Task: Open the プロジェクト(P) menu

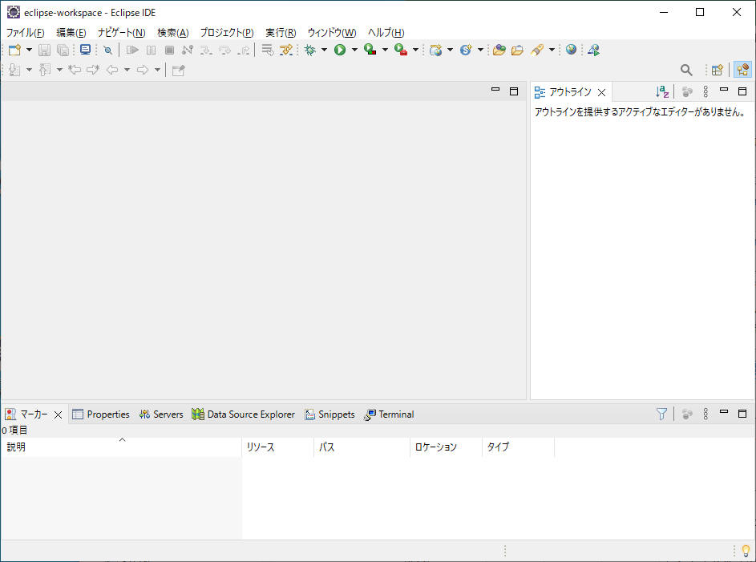Action: [x=226, y=32]
